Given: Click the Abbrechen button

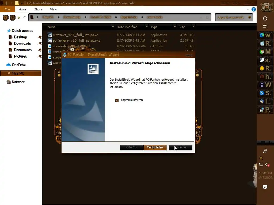Looking at the screenshot, I should coord(181,147).
